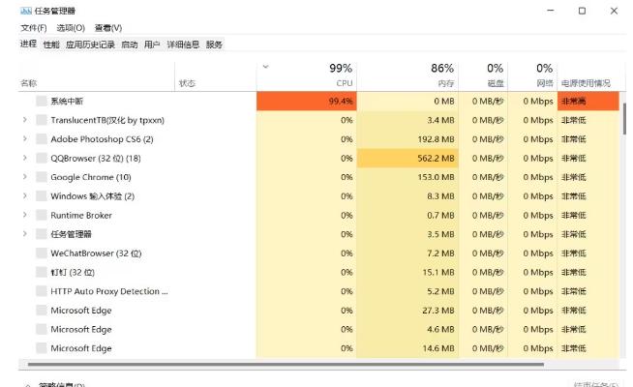The image size is (633, 387).
Task: Switch to the 性能 tab
Action: point(50,45)
